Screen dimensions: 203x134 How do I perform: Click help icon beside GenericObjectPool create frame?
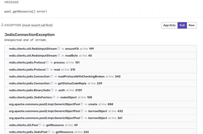(82, 104)
